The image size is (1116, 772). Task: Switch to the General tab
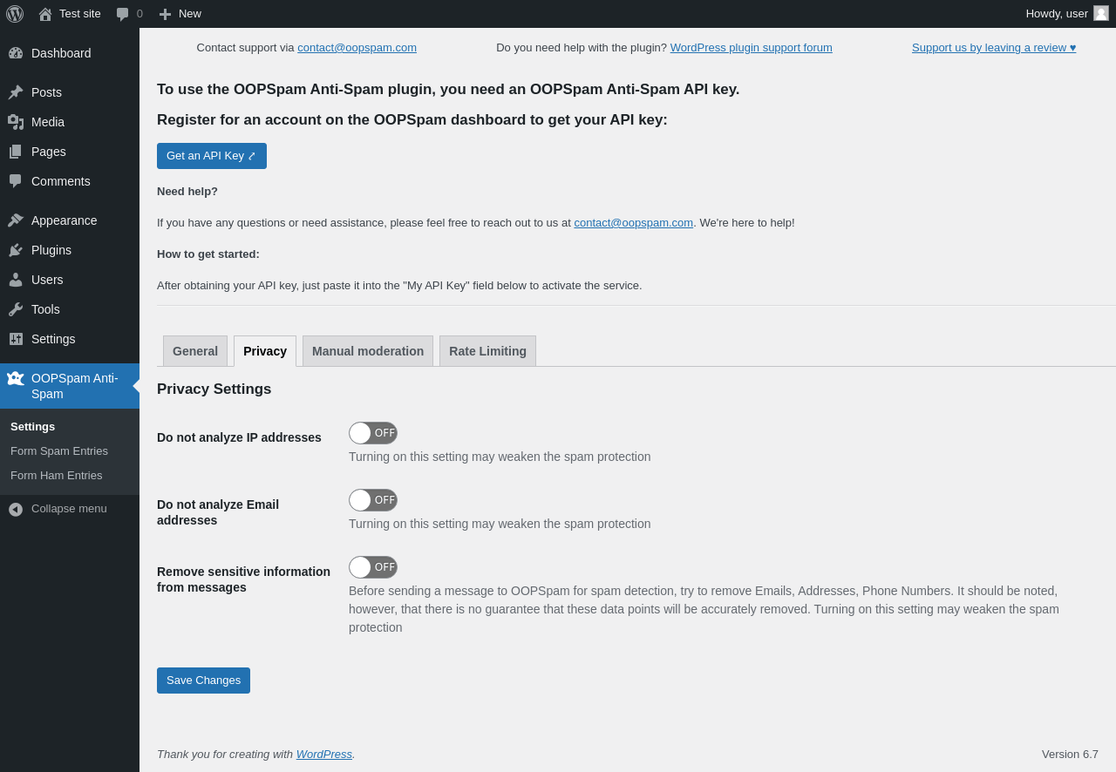coord(195,351)
